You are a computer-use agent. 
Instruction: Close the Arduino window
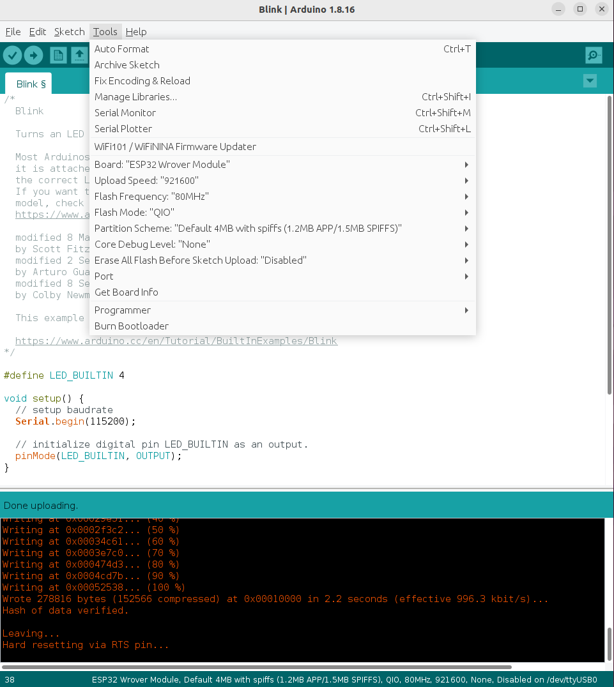[x=602, y=9]
